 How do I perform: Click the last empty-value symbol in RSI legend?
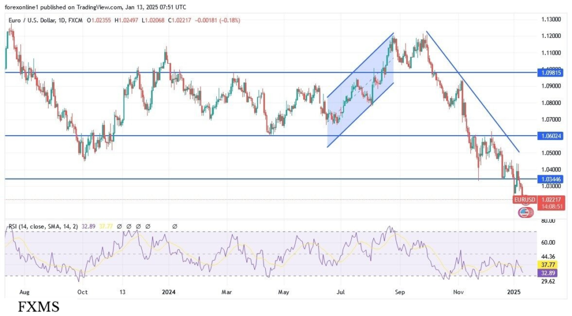(175, 226)
